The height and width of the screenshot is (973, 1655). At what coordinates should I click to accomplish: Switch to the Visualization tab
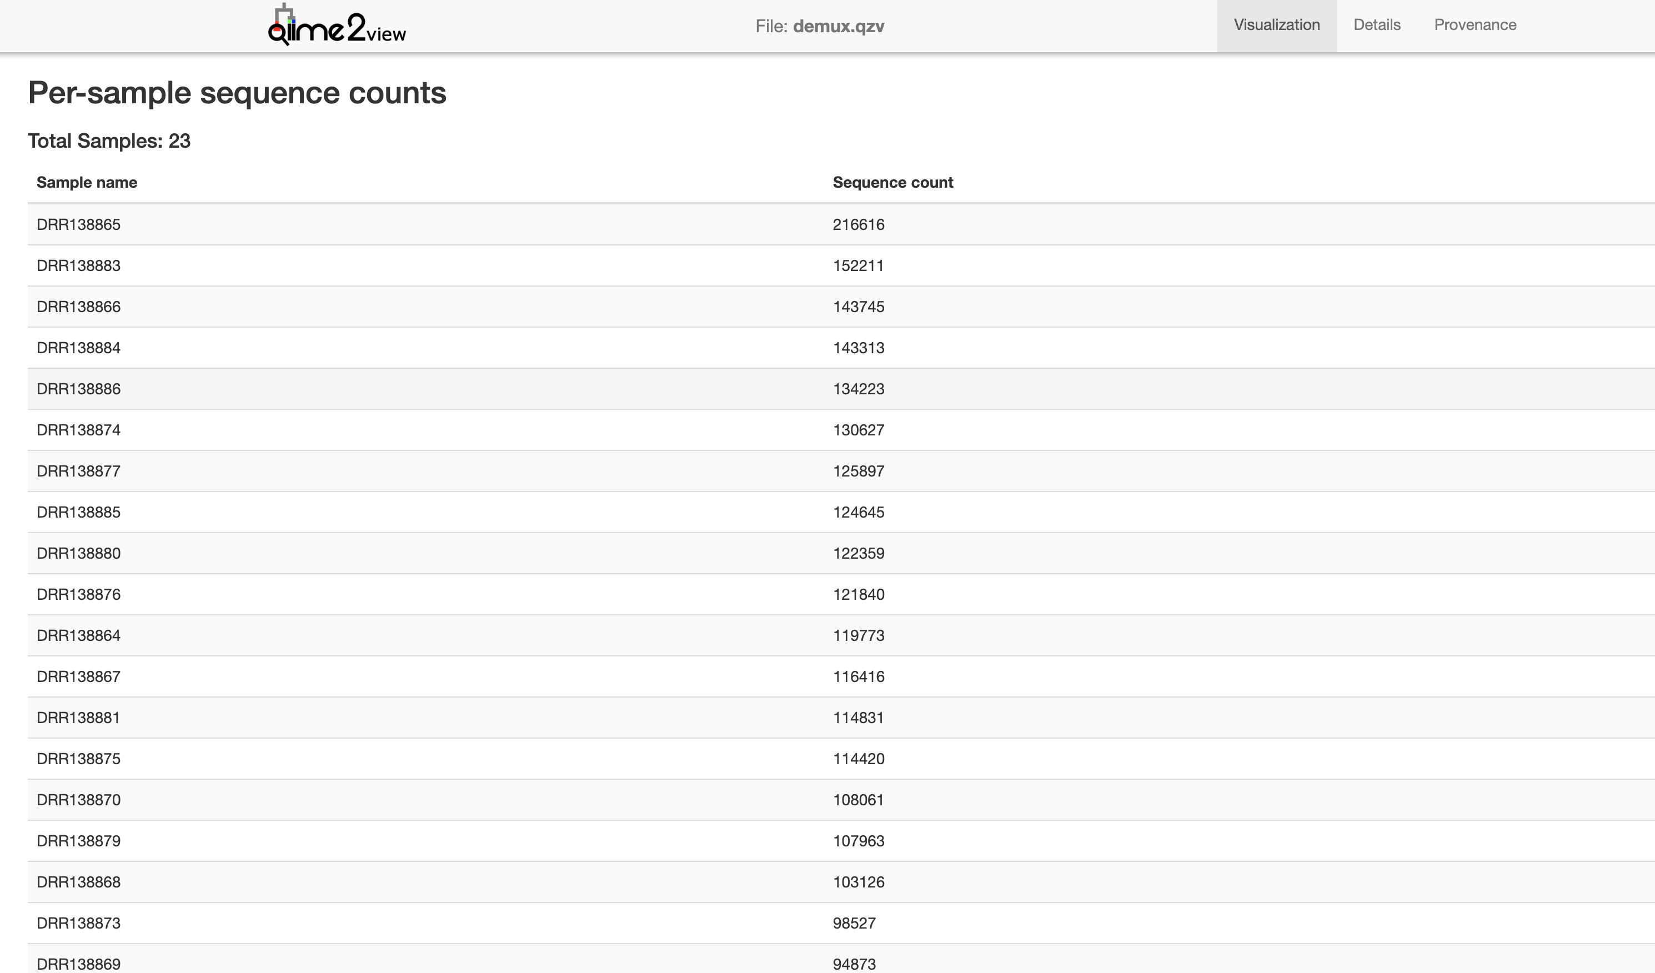[1276, 25]
